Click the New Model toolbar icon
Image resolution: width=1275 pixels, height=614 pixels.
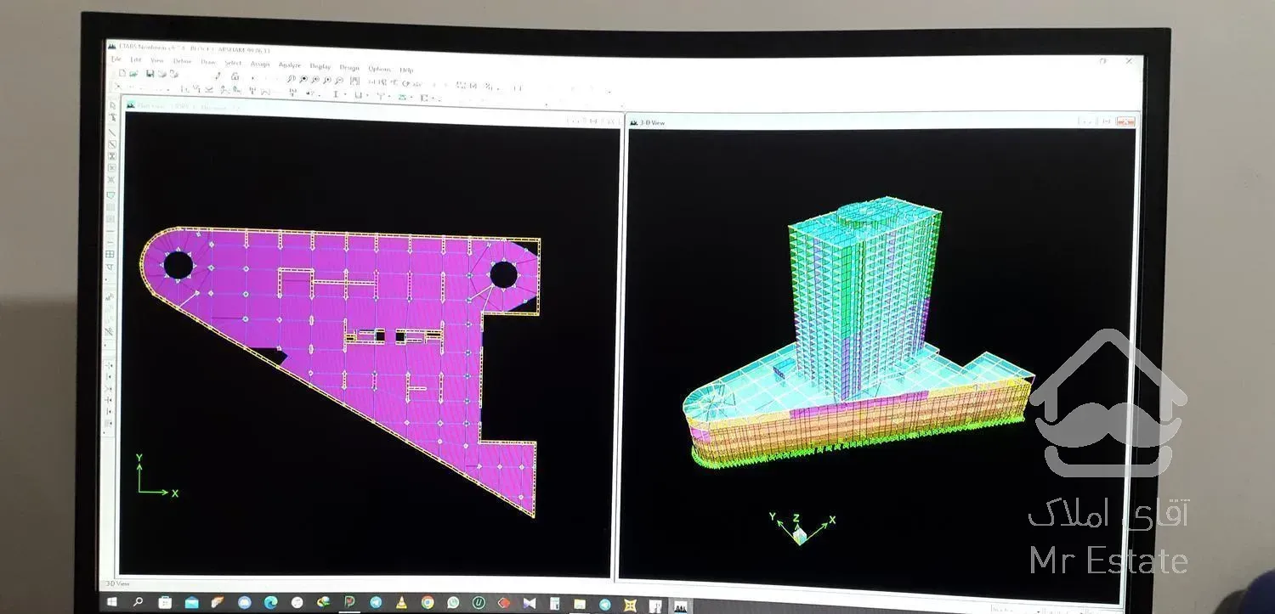[x=122, y=73]
